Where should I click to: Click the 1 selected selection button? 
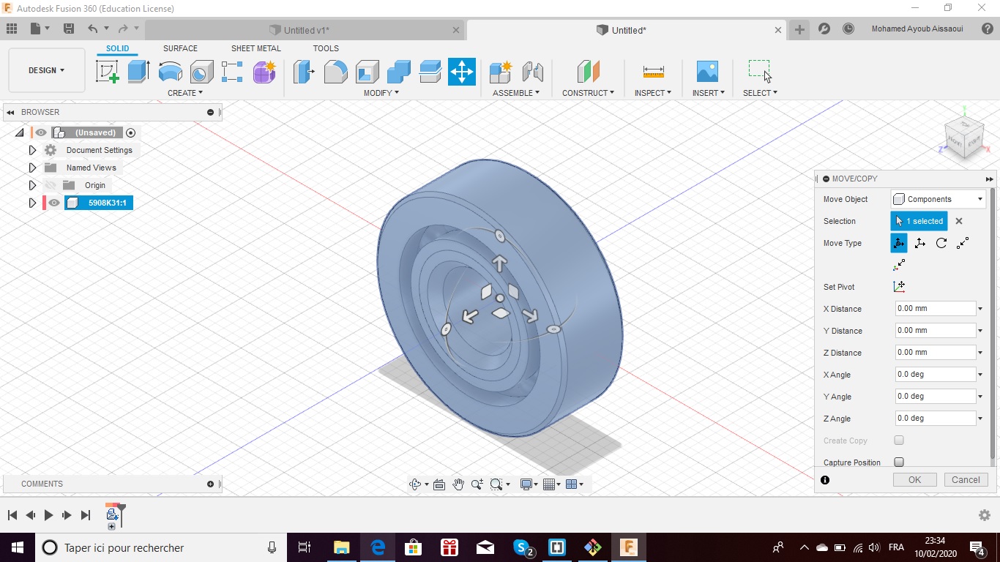[x=919, y=221]
